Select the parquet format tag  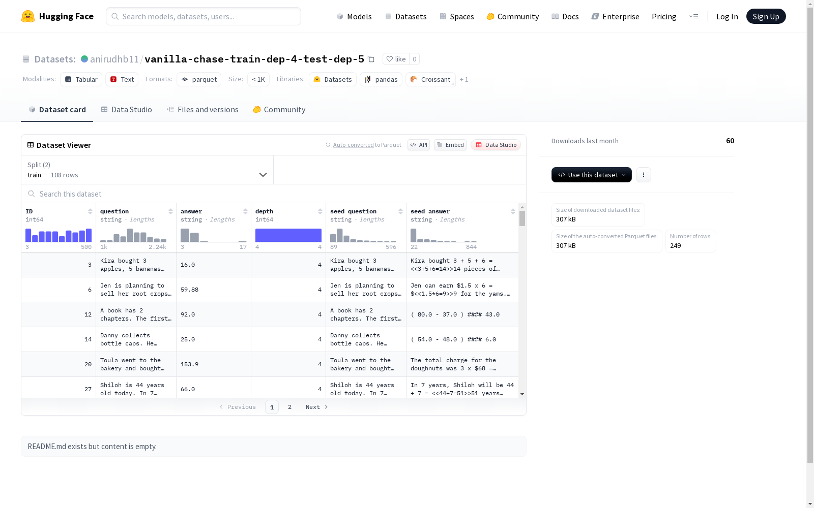(x=199, y=79)
